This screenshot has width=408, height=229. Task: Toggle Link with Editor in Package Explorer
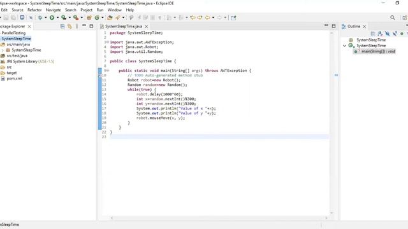(x=69, y=26)
